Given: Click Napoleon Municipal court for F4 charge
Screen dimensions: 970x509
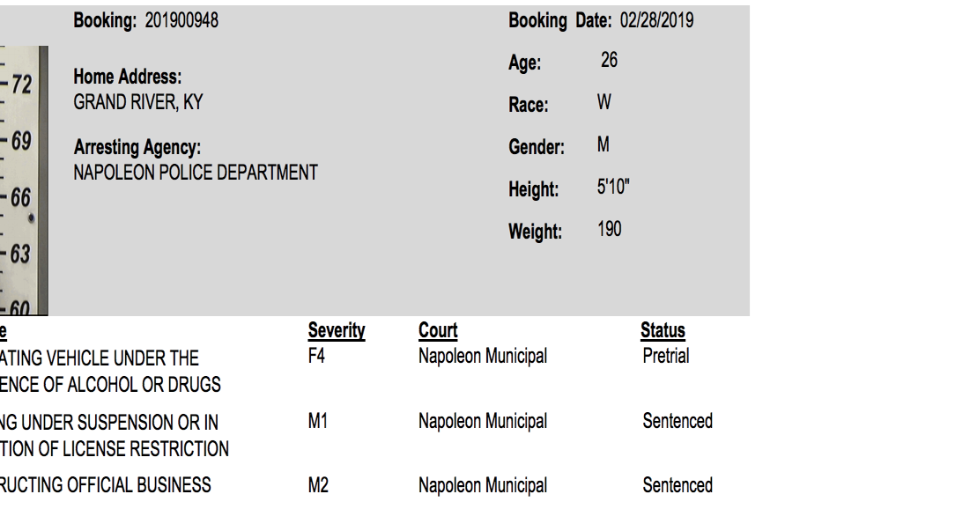Looking at the screenshot, I should (483, 357).
